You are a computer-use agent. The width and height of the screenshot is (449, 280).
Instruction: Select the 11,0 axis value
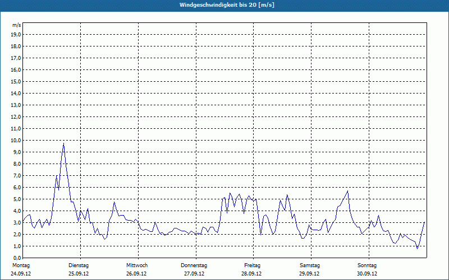(x=16, y=129)
